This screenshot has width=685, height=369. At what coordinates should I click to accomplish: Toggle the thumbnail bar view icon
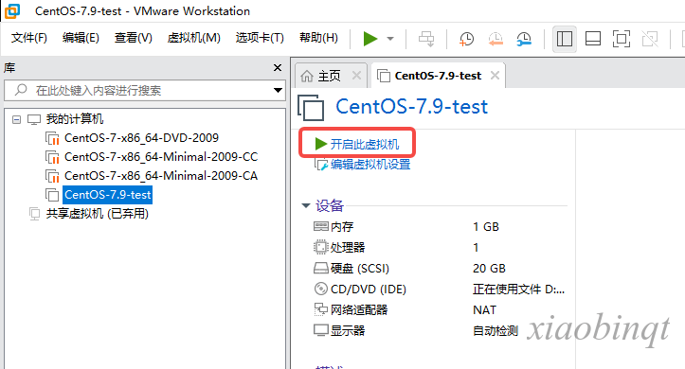[x=593, y=39]
